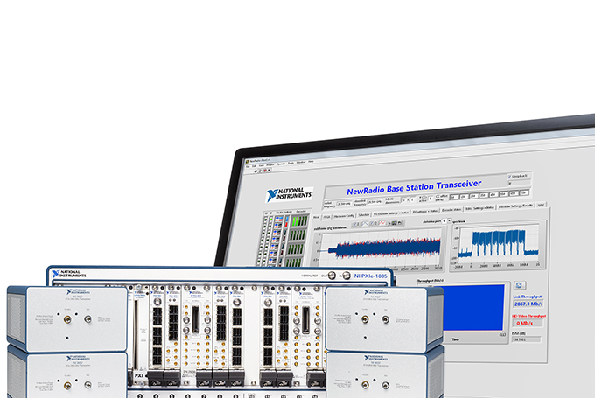
Task: Open the File menu
Action: click(248, 166)
